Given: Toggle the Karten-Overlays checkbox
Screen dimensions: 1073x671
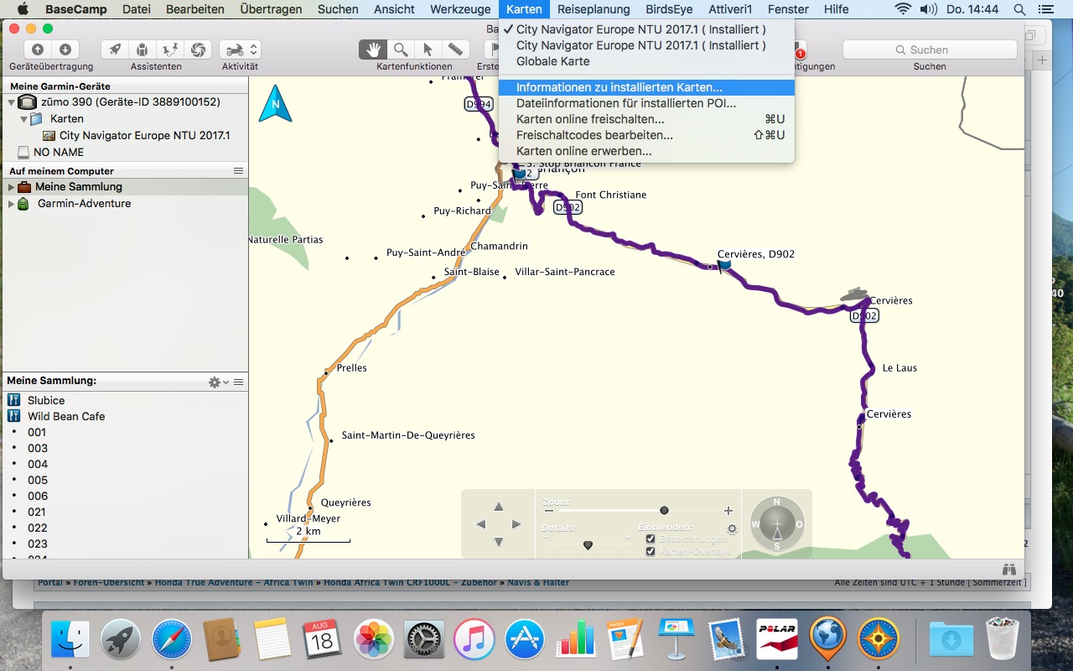Looking at the screenshot, I should 651,552.
